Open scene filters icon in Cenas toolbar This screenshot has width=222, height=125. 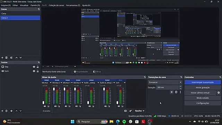pyautogui.click(x=11, y=58)
